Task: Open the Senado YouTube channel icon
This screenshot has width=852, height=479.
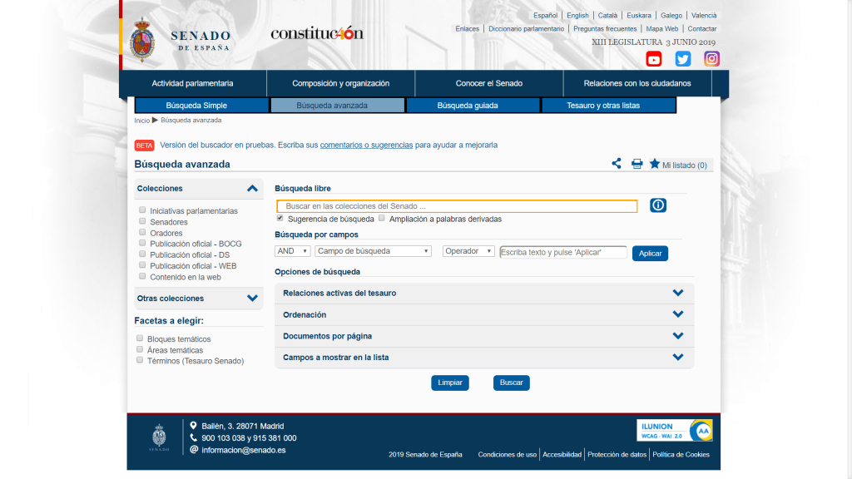Action: click(x=654, y=59)
